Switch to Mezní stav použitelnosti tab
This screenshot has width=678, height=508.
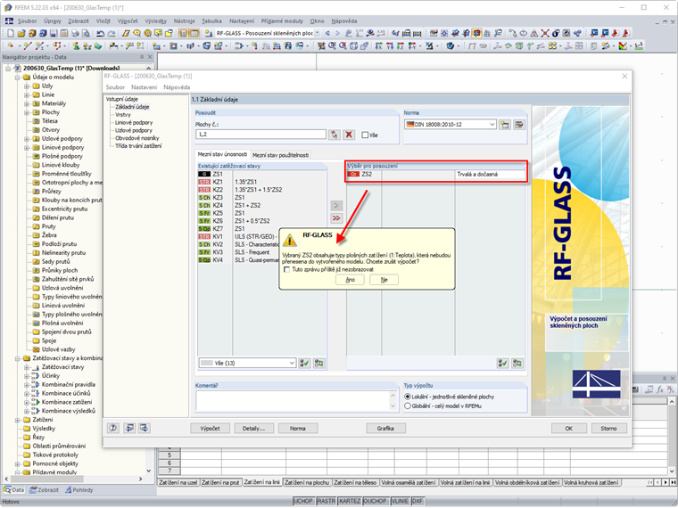click(281, 155)
